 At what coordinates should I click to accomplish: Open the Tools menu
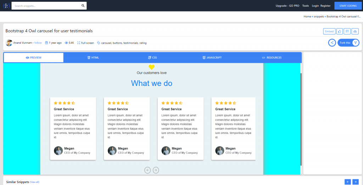[305, 6]
